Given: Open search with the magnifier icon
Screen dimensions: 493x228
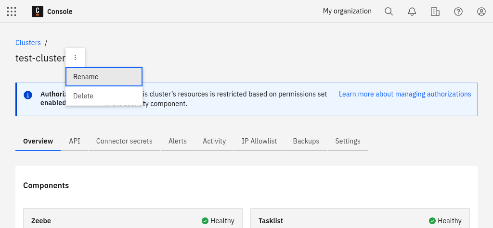Looking at the screenshot, I should tap(389, 12).
